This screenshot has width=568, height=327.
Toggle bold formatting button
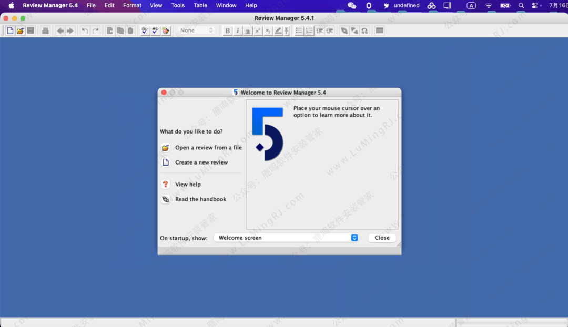pos(227,30)
